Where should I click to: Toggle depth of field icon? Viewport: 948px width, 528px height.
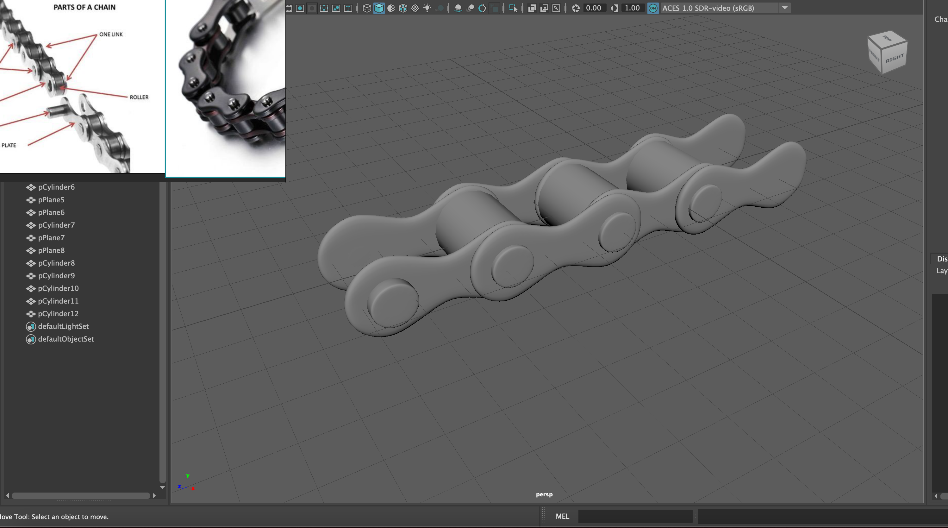(x=495, y=8)
